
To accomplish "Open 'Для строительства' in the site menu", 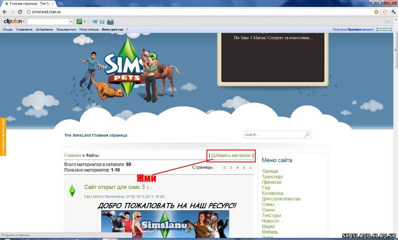I will point(281,199).
